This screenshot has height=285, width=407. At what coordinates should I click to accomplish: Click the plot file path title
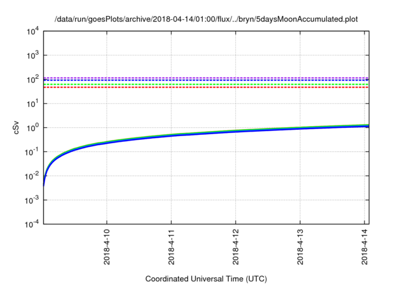coord(206,19)
